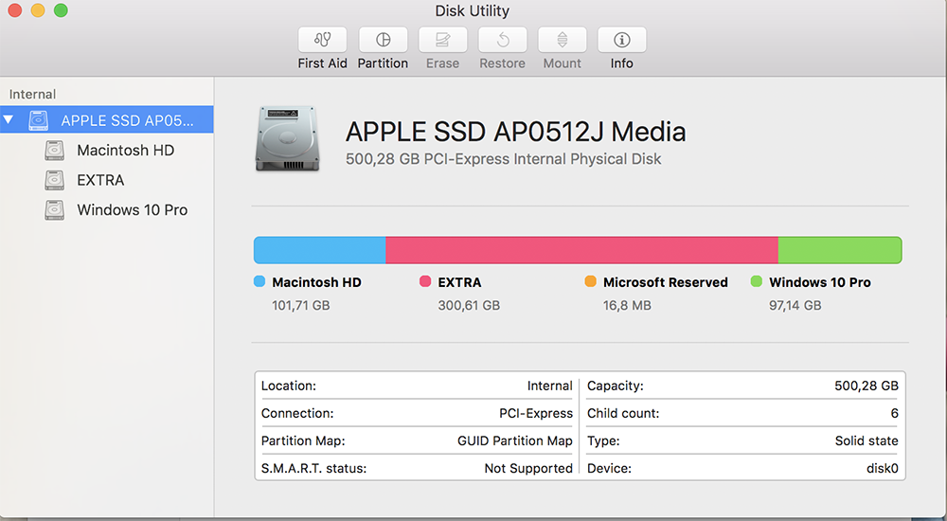Screen dimensions: 947x521
Task: Click the EXTRA legend label
Action: click(459, 282)
